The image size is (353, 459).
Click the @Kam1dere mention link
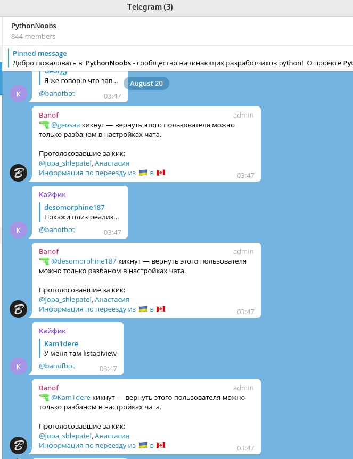pos(70,398)
